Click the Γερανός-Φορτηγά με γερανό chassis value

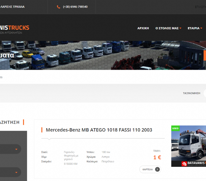point(71,156)
